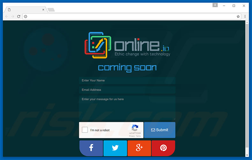Close the current browser tab
The width and height of the screenshot is (252, 160).
pos(43,10)
